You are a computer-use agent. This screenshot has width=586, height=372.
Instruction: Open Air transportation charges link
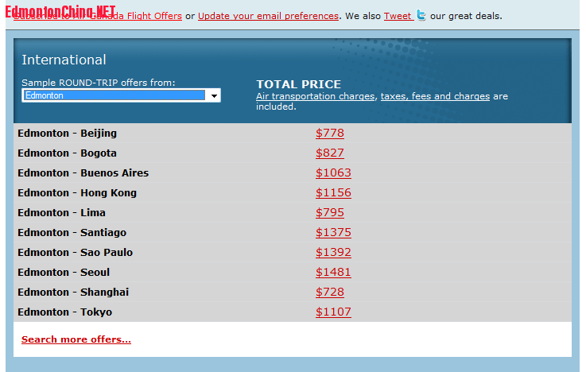tap(315, 96)
